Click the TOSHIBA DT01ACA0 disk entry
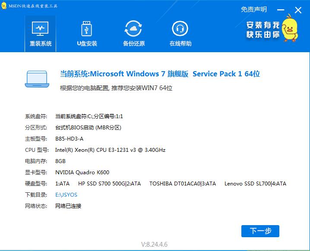This screenshot has height=251, width=310. pyautogui.click(x=175, y=184)
